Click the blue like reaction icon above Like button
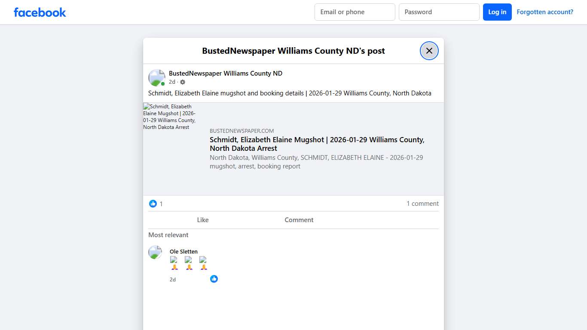587x330 pixels. (x=153, y=204)
